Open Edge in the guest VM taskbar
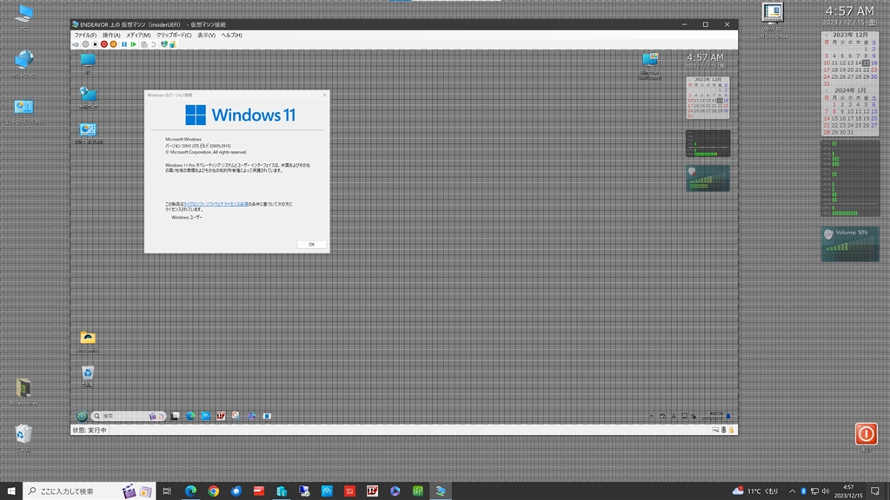The image size is (890, 500). (190, 416)
